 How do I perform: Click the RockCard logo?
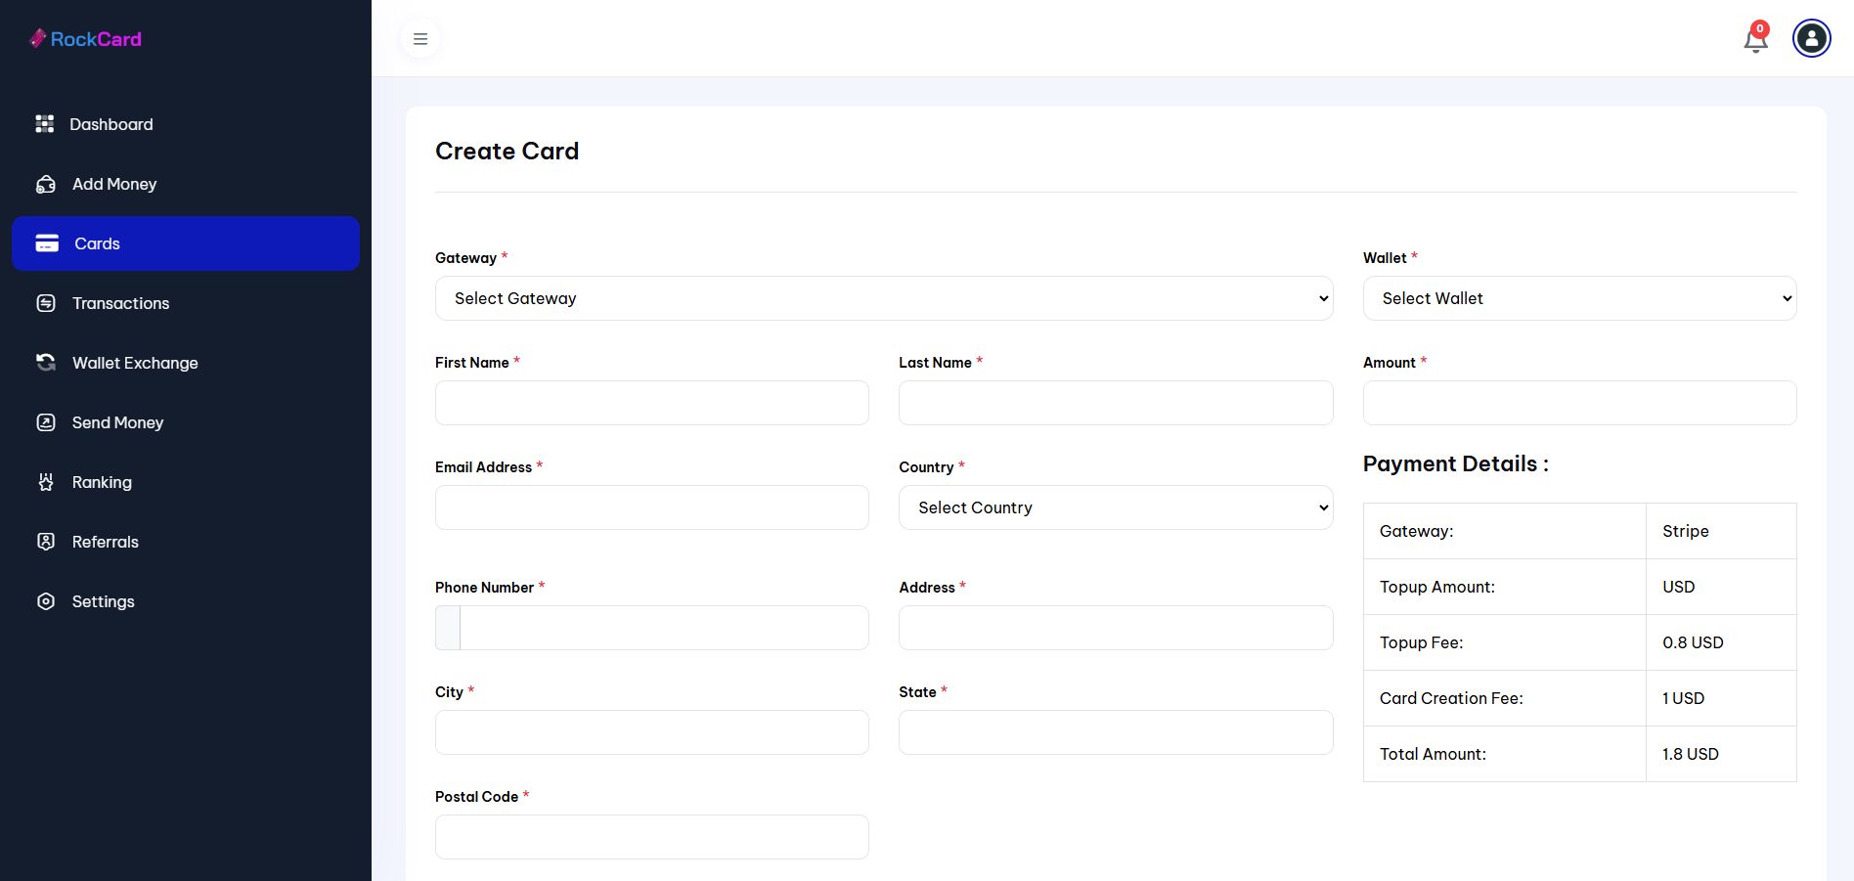(86, 39)
